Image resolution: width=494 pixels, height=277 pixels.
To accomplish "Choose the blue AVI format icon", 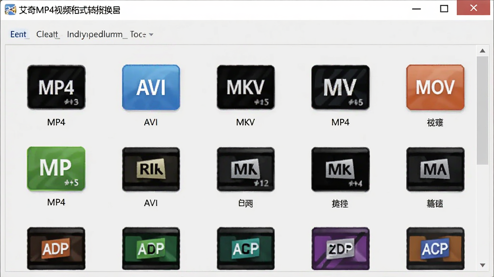I will tap(151, 88).
